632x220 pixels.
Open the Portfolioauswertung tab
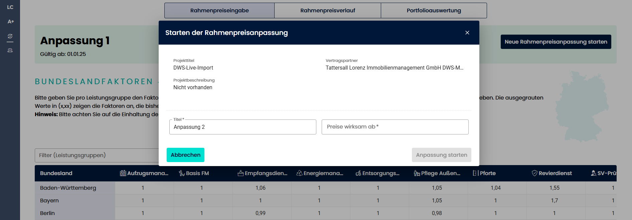(x=434, y=11)
